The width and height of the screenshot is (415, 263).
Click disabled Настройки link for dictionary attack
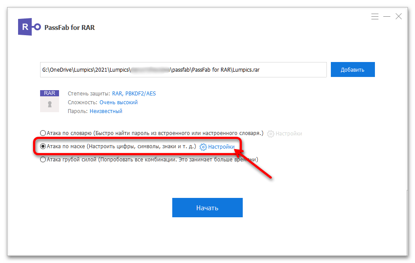(289, 134)
